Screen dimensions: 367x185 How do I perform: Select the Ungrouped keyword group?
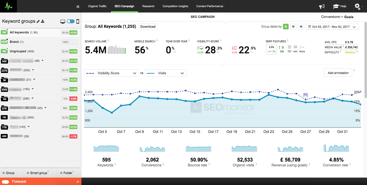18,51
